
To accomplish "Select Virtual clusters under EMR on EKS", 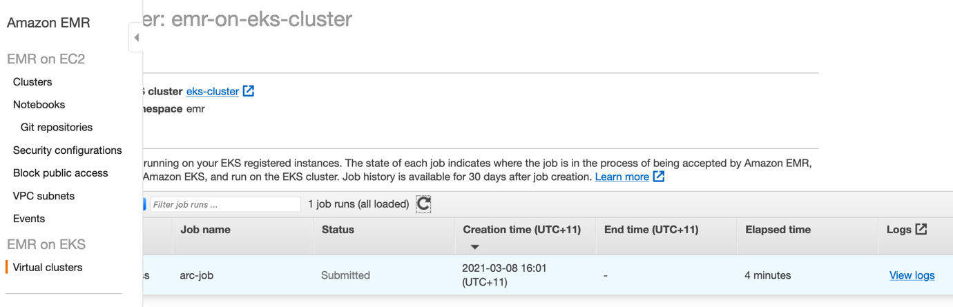I will 48,267.
